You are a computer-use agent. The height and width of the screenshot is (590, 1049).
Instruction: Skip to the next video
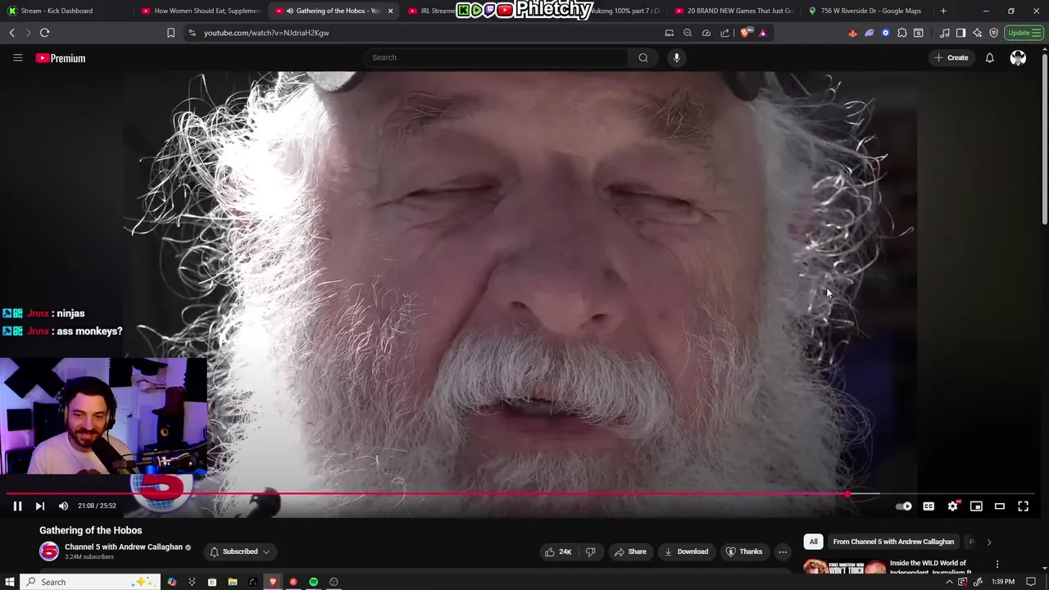click(39, 506)
